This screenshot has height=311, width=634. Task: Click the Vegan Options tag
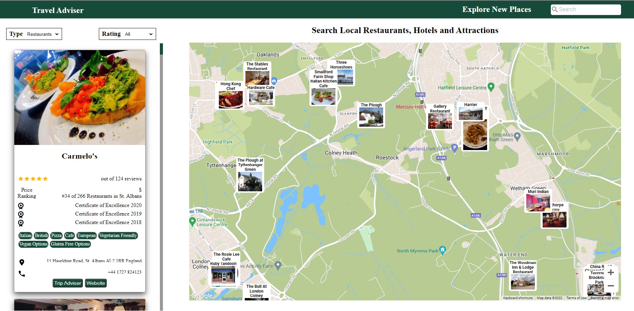point(33,244)
